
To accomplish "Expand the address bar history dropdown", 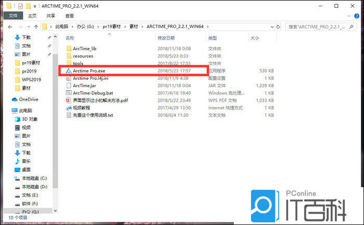I will [x=272, y=27].
